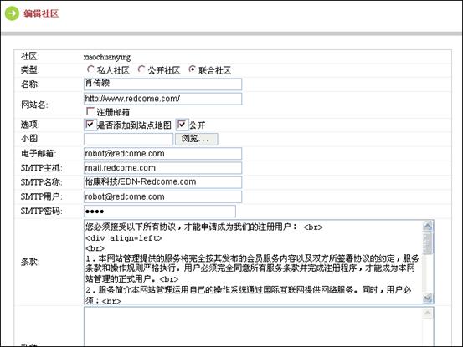Click the up arrow of 条款 scrollbar
This screenshot has height=347, width=463.
point(428,226)
